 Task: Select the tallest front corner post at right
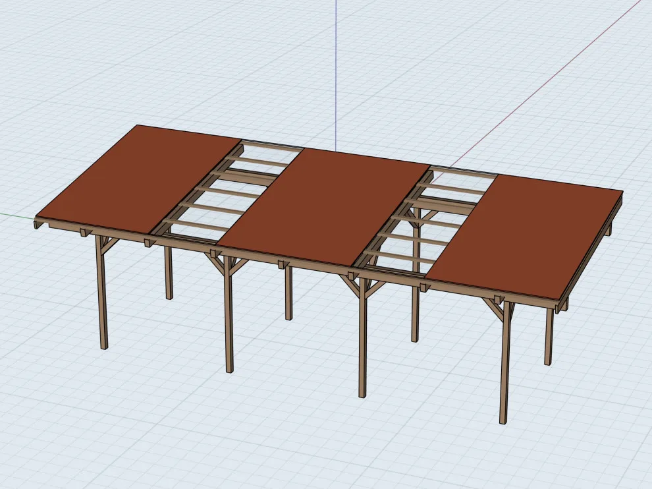pos(504,363)
